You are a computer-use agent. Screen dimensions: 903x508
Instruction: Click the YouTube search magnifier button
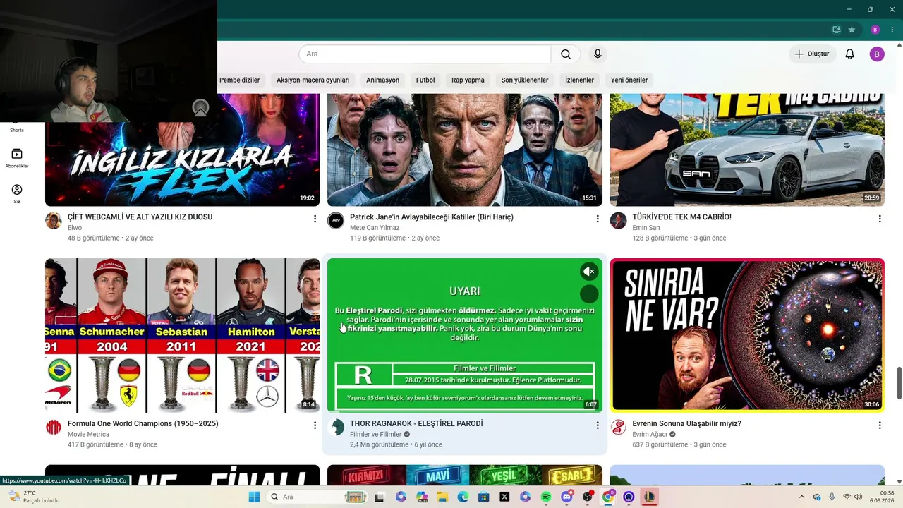(566, 54)
